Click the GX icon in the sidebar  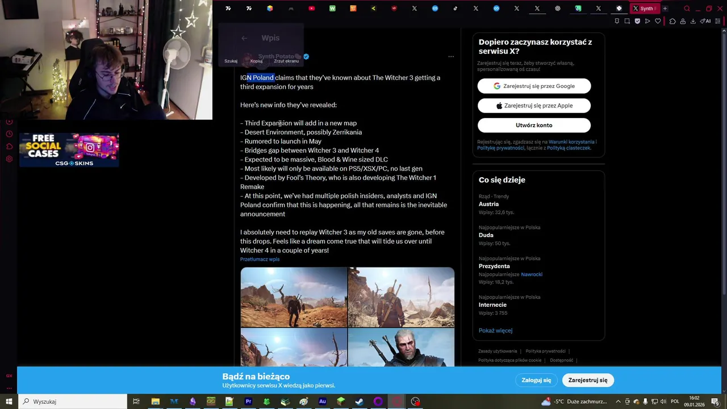coord(9,376)
